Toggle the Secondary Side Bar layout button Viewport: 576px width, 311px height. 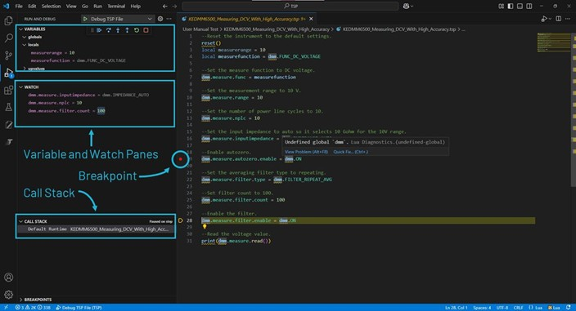point(529,7)
